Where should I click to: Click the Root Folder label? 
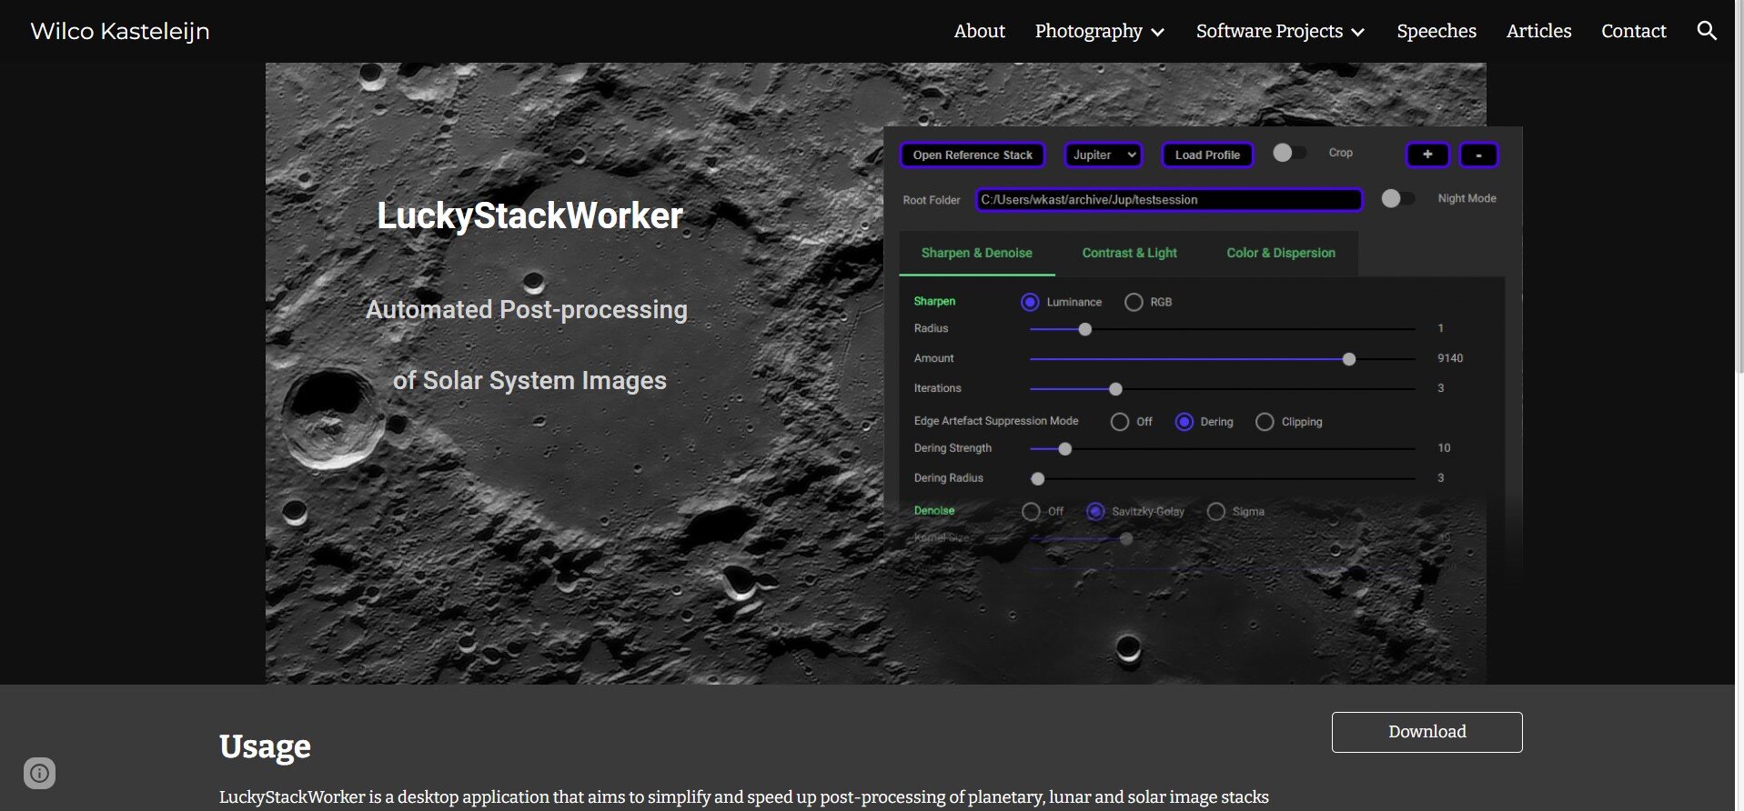point(932,200)
